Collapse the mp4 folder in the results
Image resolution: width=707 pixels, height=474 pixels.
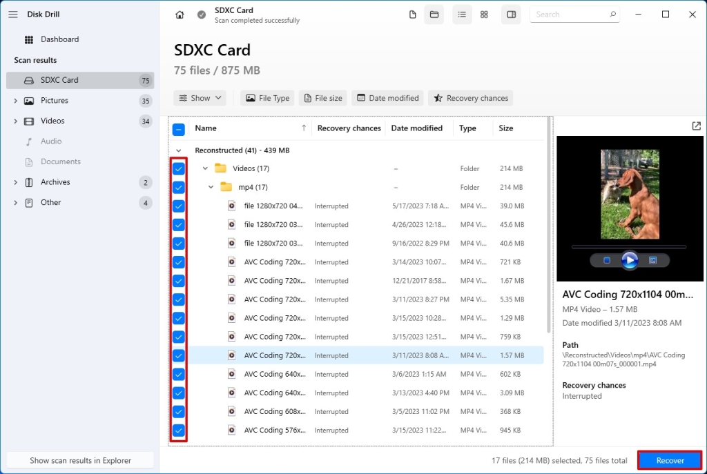(211, 187)
